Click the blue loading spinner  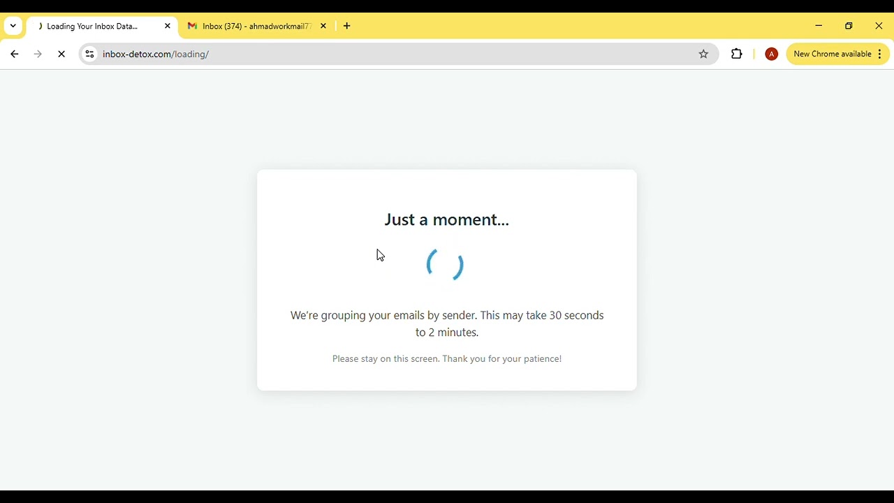coord(446,265)
